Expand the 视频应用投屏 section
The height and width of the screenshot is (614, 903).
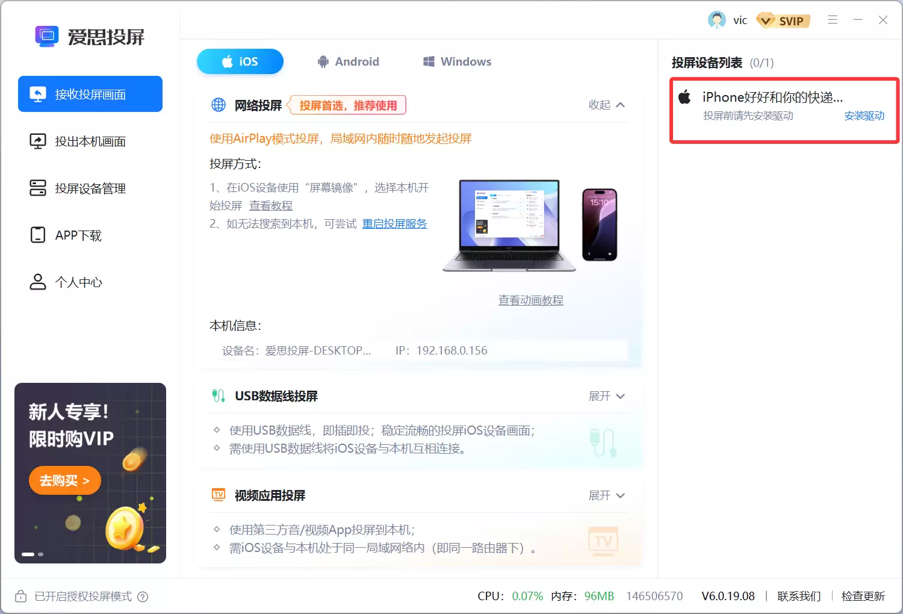tap(606, 495)
